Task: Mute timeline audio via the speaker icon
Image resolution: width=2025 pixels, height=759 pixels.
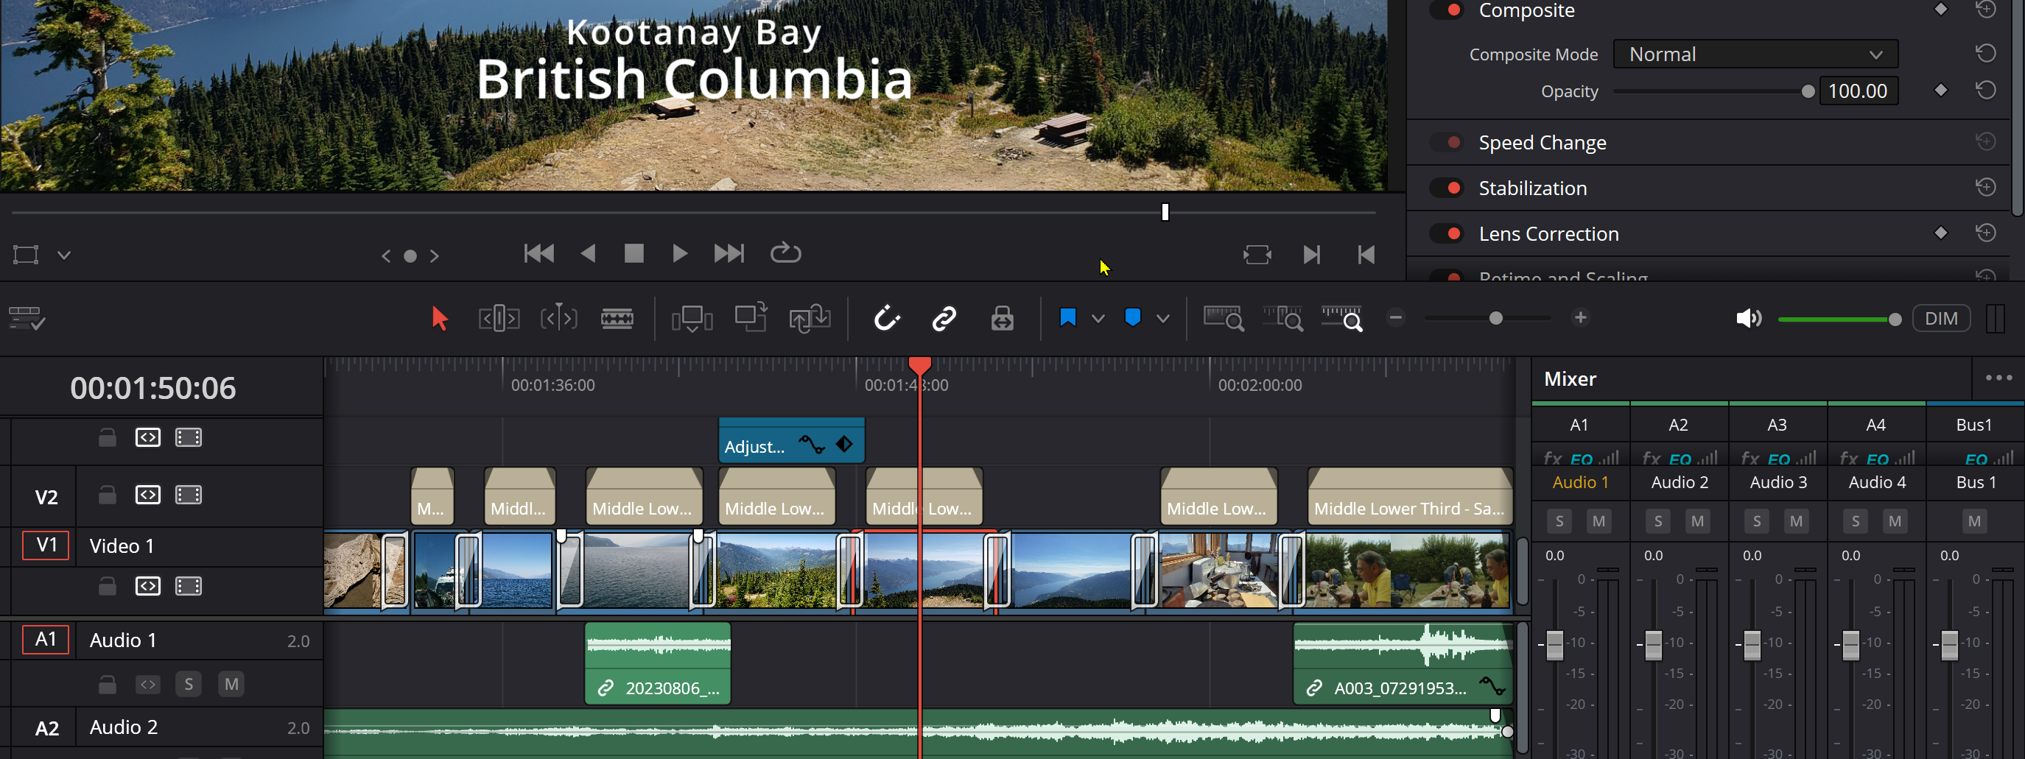Action: click(1748, 318)
